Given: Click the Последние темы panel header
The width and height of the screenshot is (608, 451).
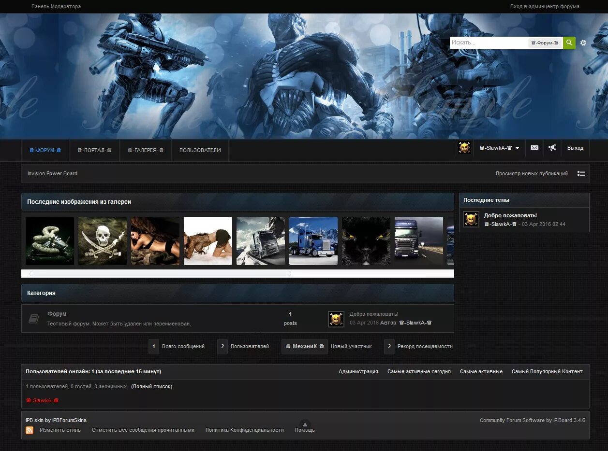Looking at the screenshot, I should click(x=524, y=200).
